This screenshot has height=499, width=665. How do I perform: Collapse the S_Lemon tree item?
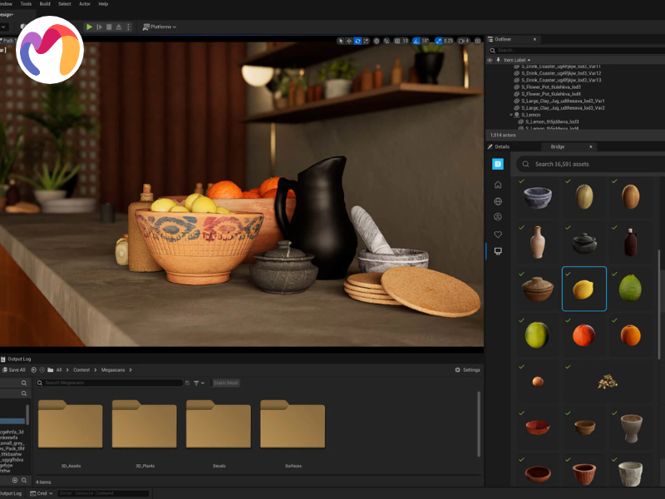[x=512, y=115]
